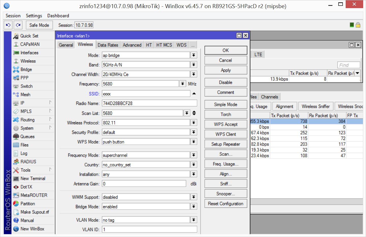The width and height of the screenshot is (366, 237).
Task: Open the Bridge Mode dropdown
Action: pos(194,207)
